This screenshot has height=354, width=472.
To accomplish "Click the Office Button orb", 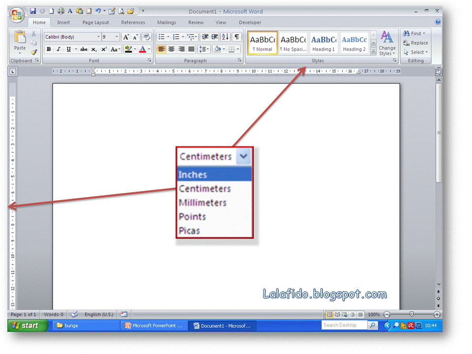I will 17,14.
